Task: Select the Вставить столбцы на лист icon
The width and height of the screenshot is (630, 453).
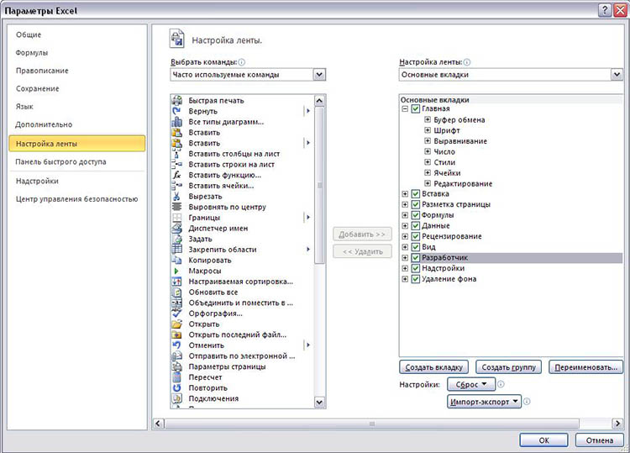Action: coord(176,154)
